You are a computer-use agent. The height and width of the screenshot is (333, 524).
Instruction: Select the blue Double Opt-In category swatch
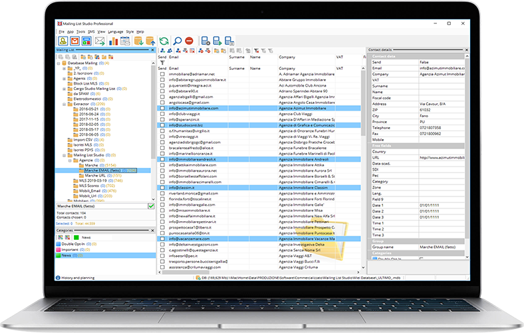pos(58,244)
